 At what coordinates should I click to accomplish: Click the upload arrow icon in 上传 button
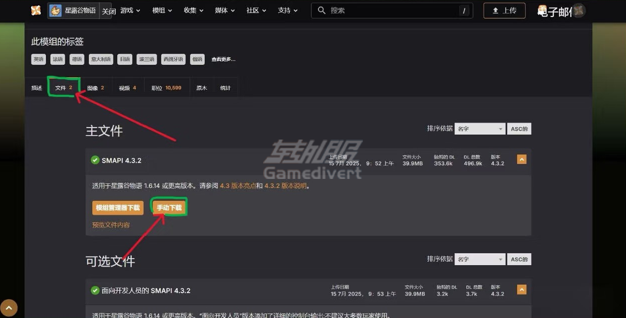[x=494, y=10]
